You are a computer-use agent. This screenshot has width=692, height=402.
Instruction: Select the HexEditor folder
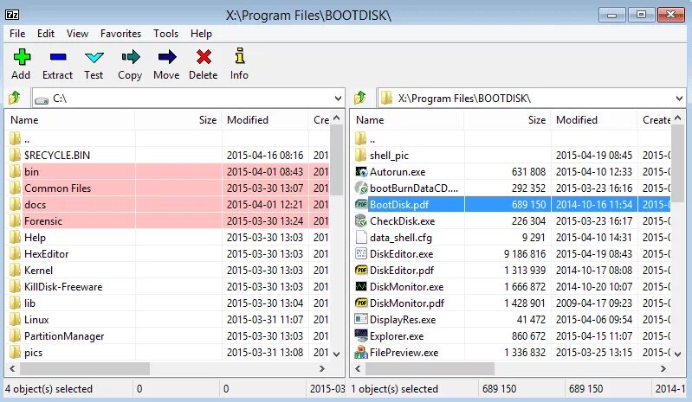pyautogui.click(x=47, y=254)
